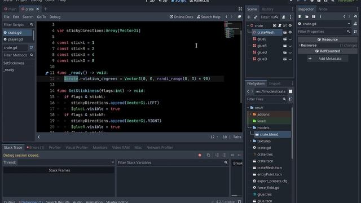This screenshot has width=361, height=203.
Task: Toggle visibility eye of crate node
Action: click(290, 25)
